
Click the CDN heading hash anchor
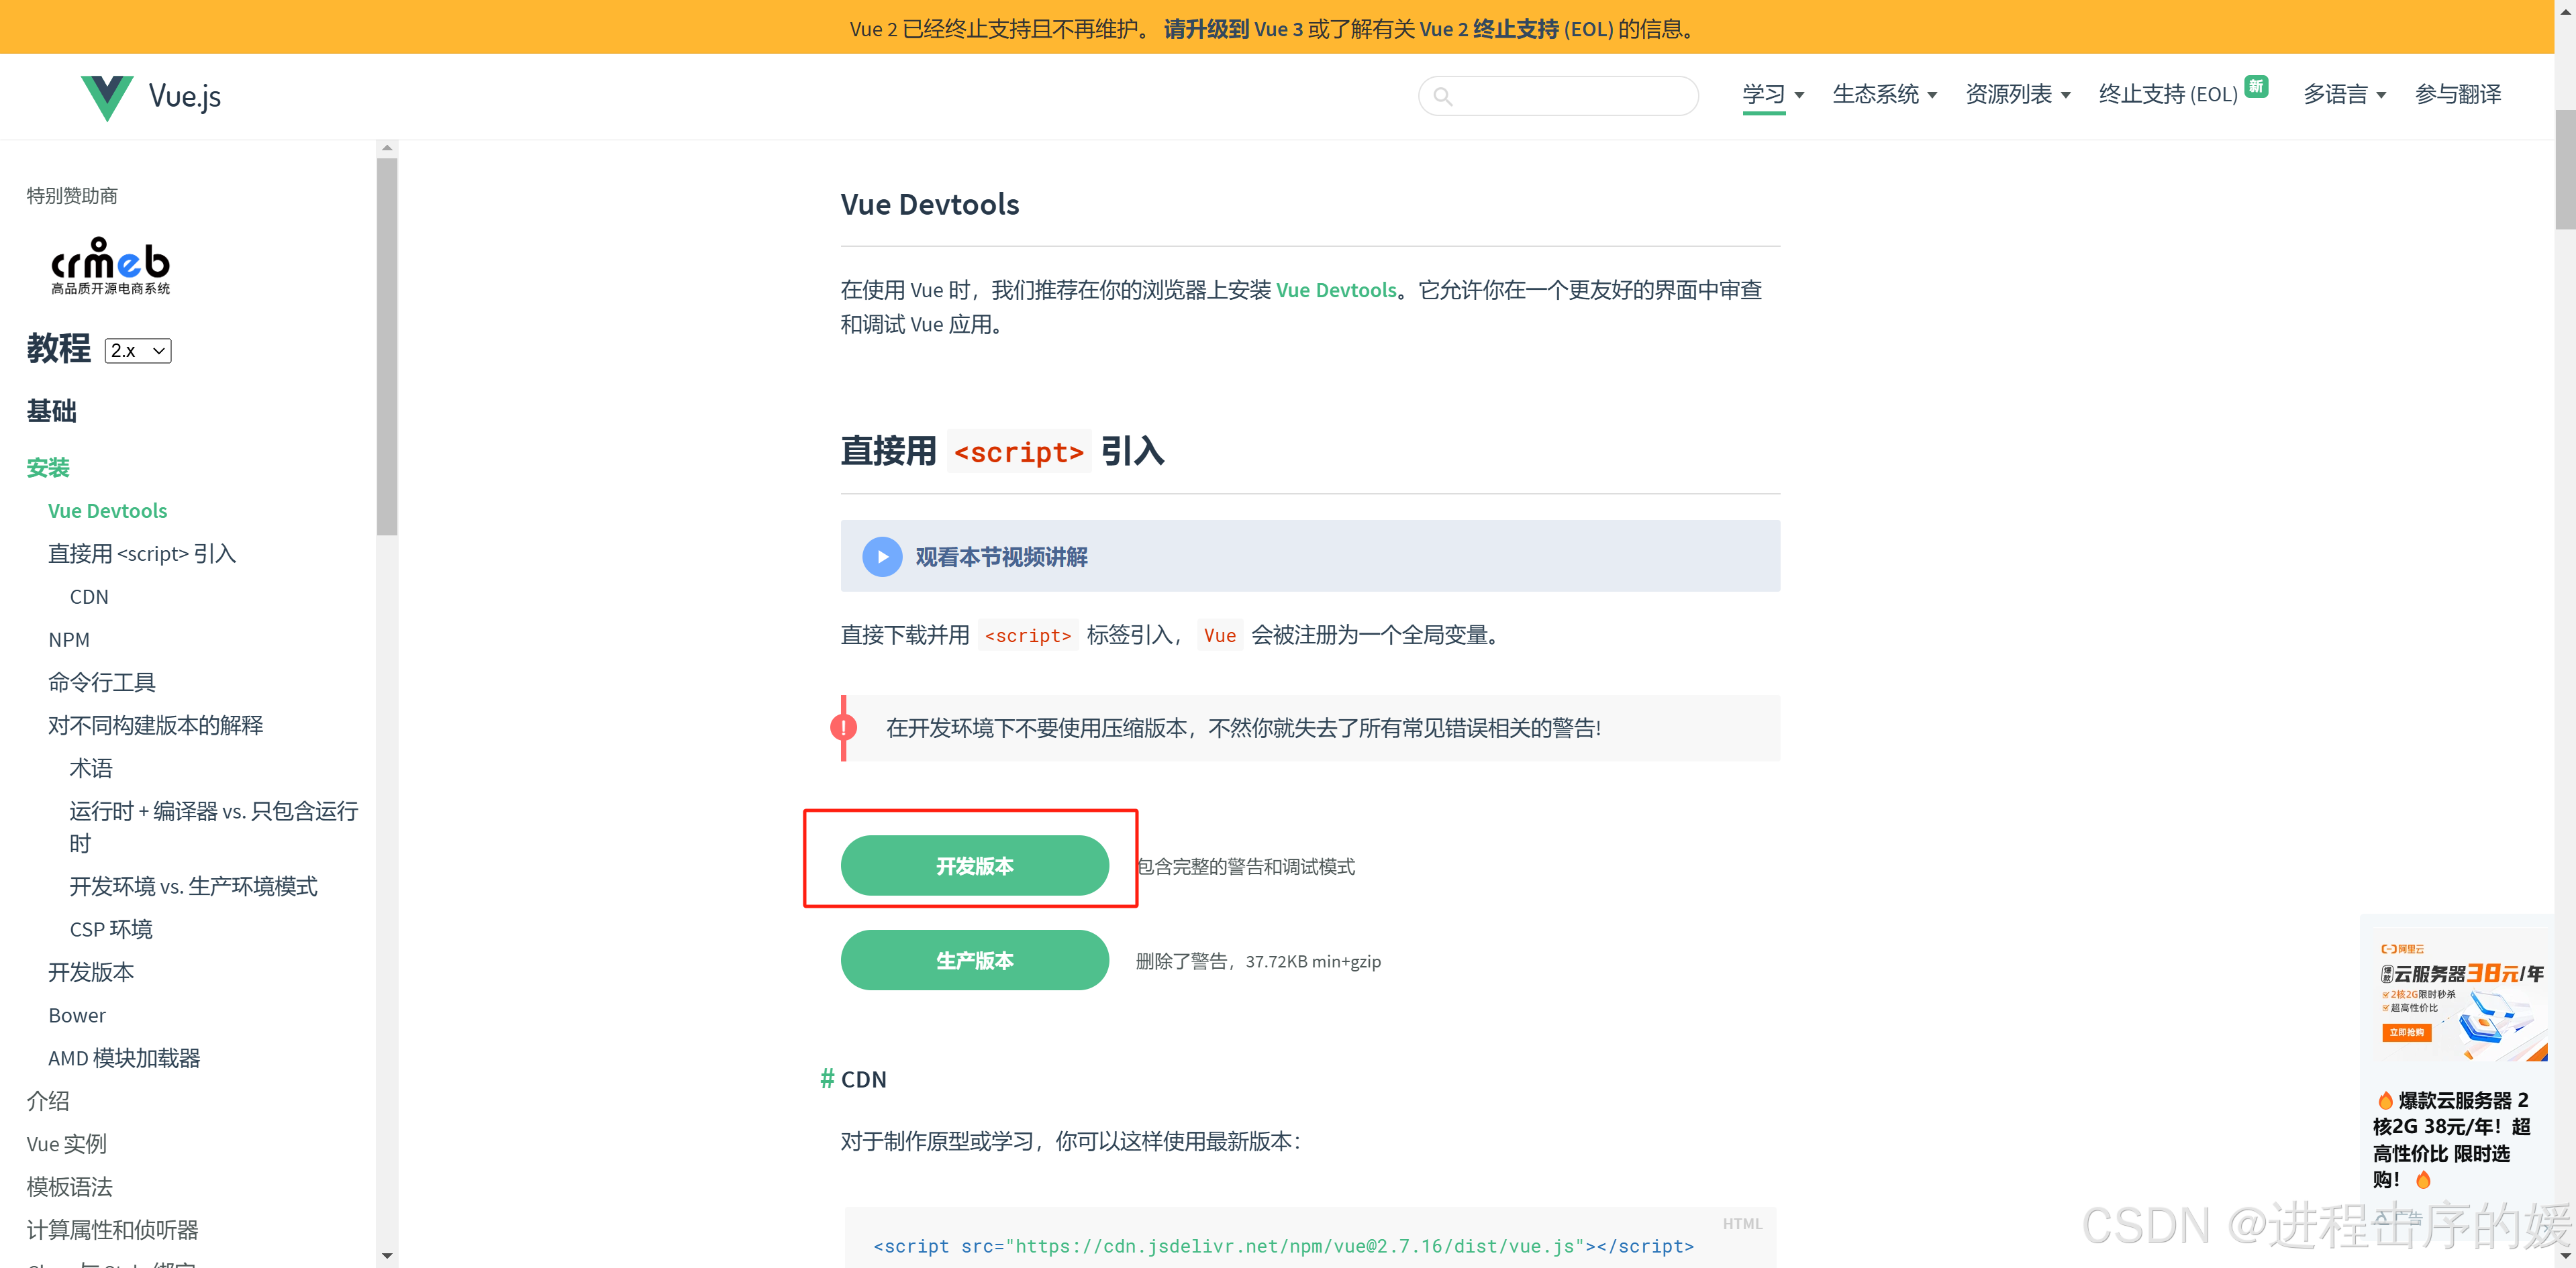[827, 1079]
